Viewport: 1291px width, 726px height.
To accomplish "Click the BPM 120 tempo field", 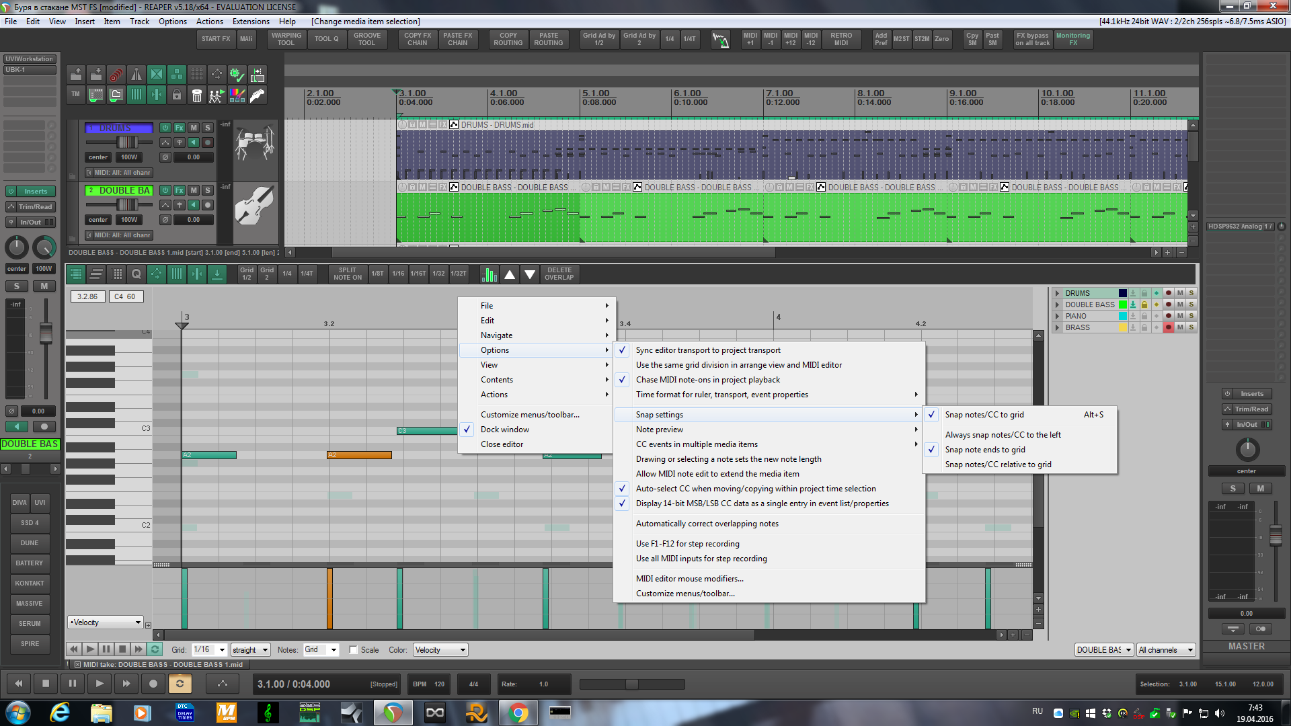I will [429, 684].
